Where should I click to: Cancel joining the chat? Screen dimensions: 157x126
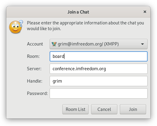coord(104,109)
